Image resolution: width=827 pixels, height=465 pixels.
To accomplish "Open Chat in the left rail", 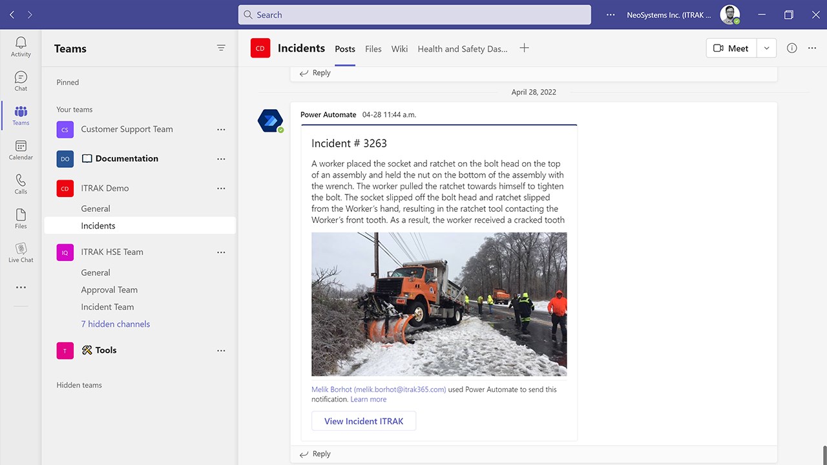I will (21, 81).
